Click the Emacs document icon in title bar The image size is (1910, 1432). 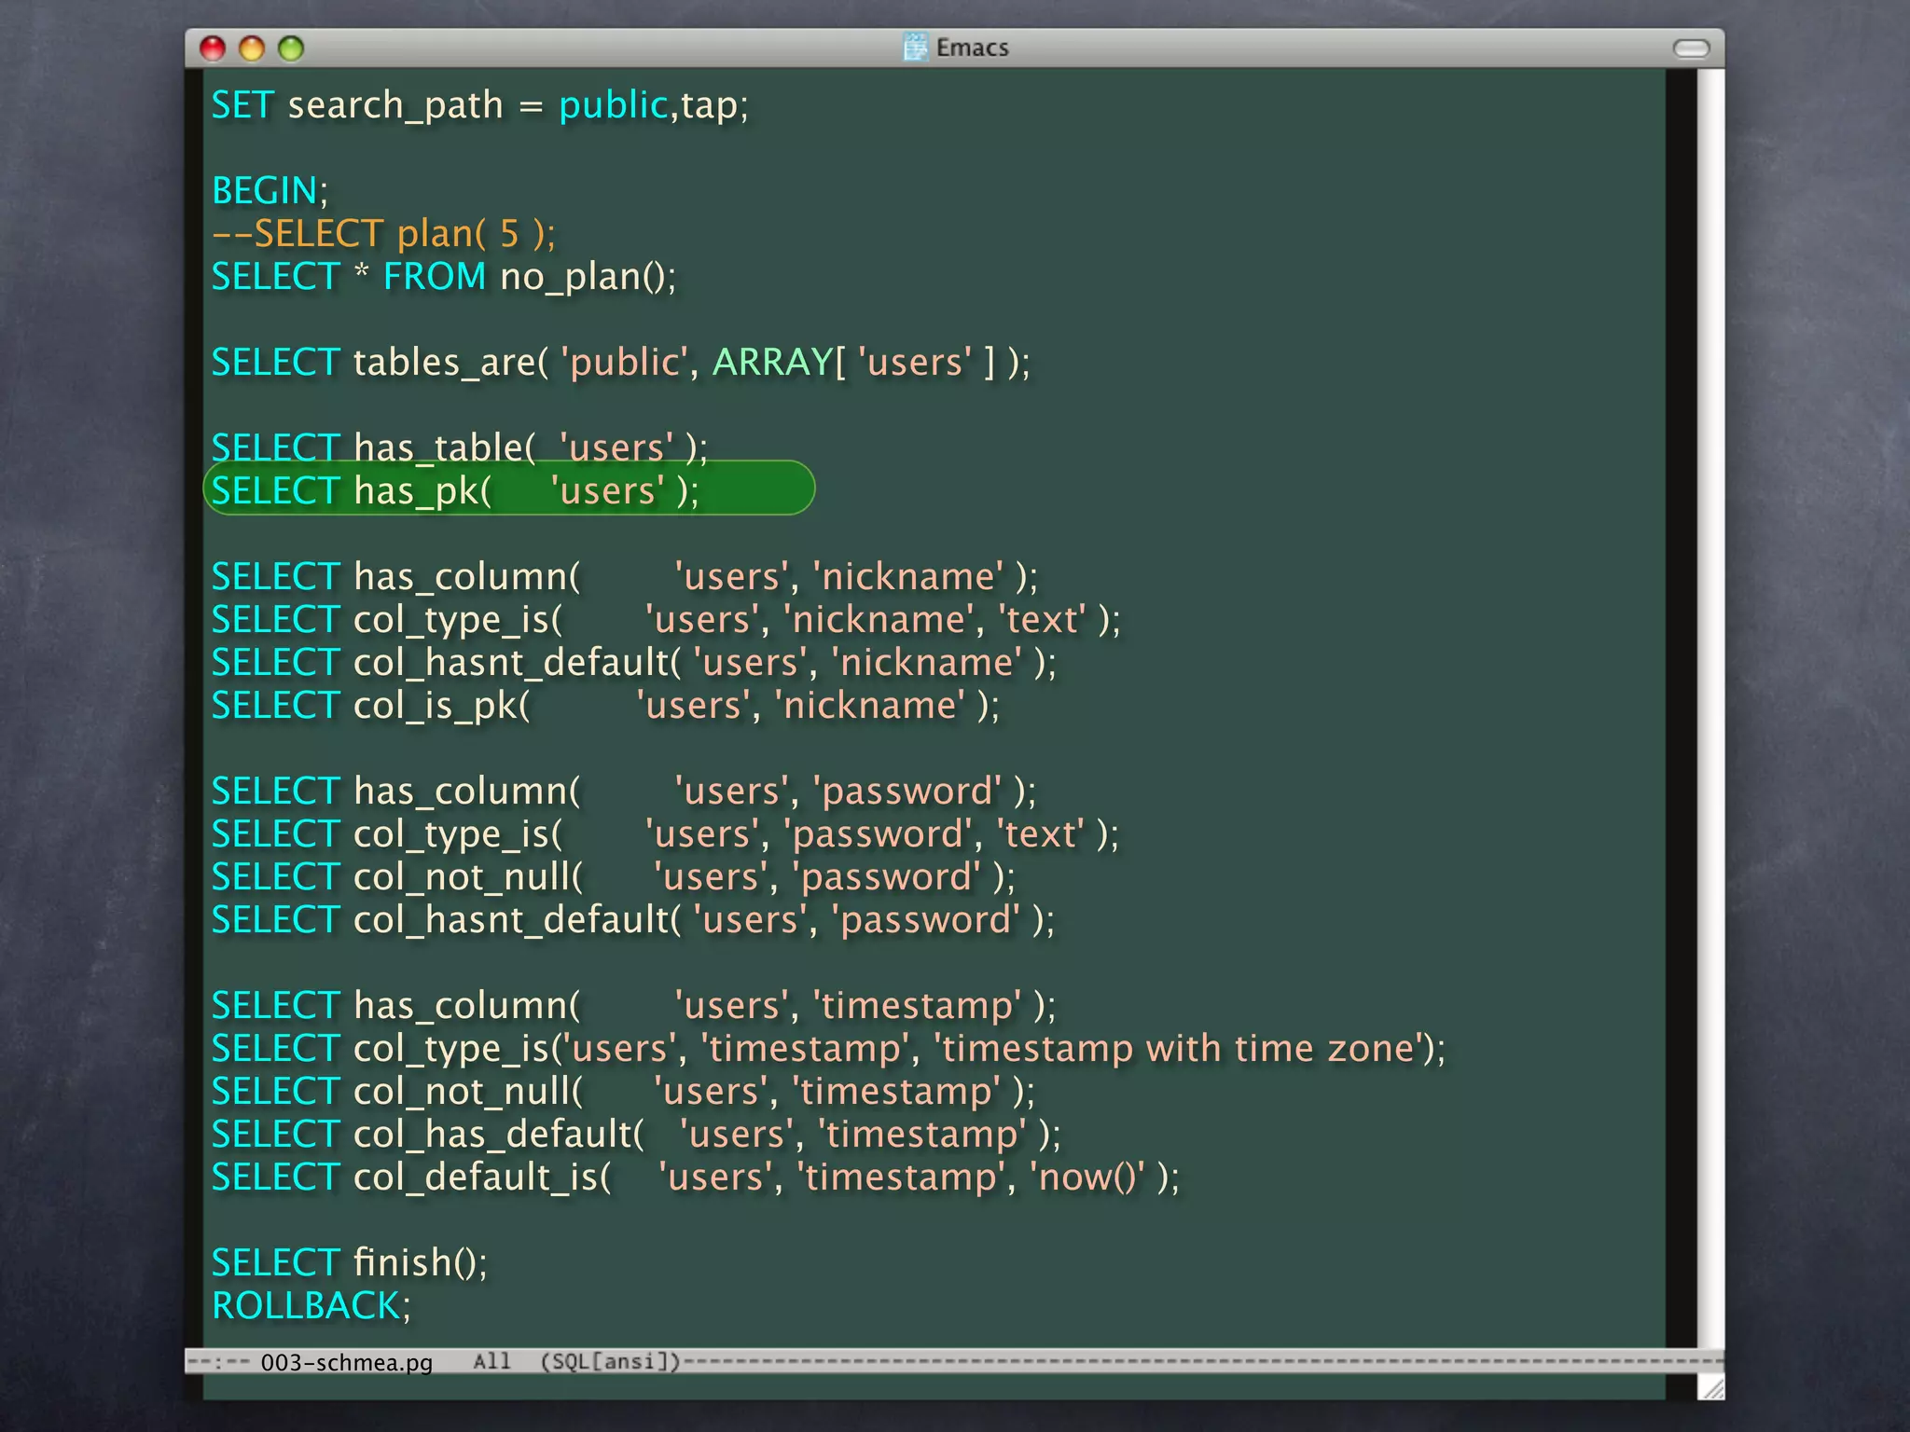pos(916,47)
